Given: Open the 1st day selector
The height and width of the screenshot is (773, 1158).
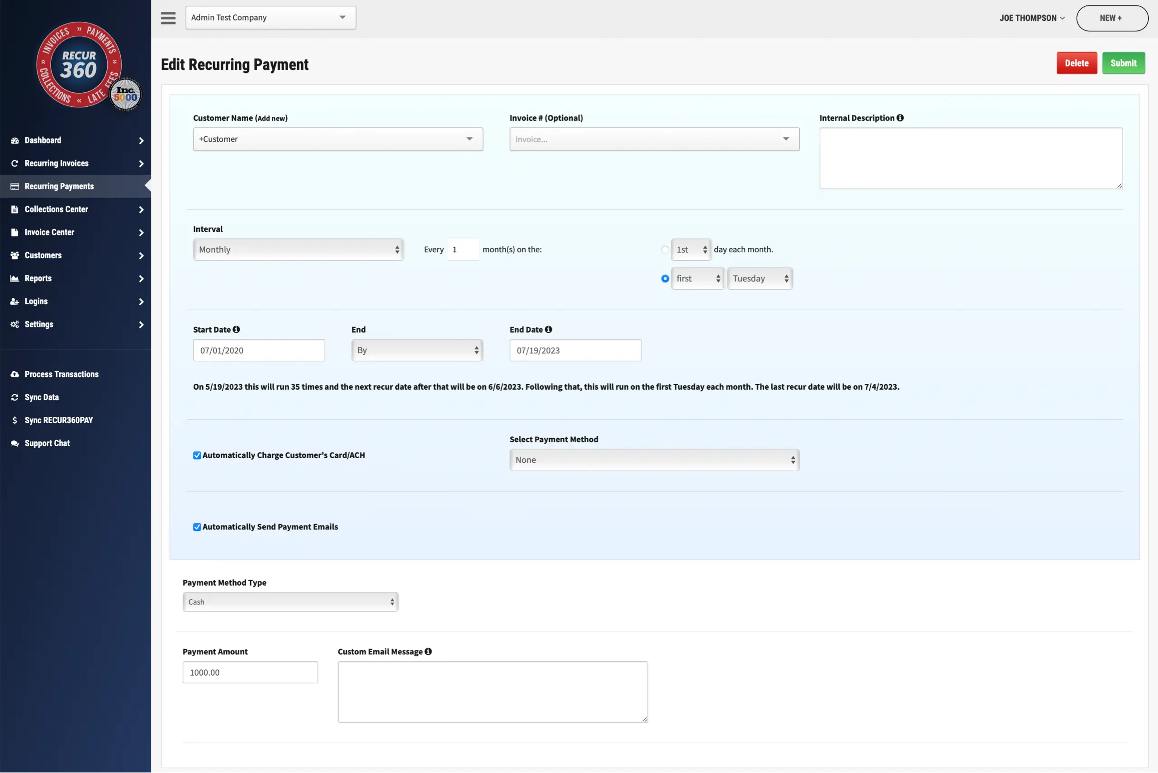Looking at the screenshot, I should coord(691,249).
